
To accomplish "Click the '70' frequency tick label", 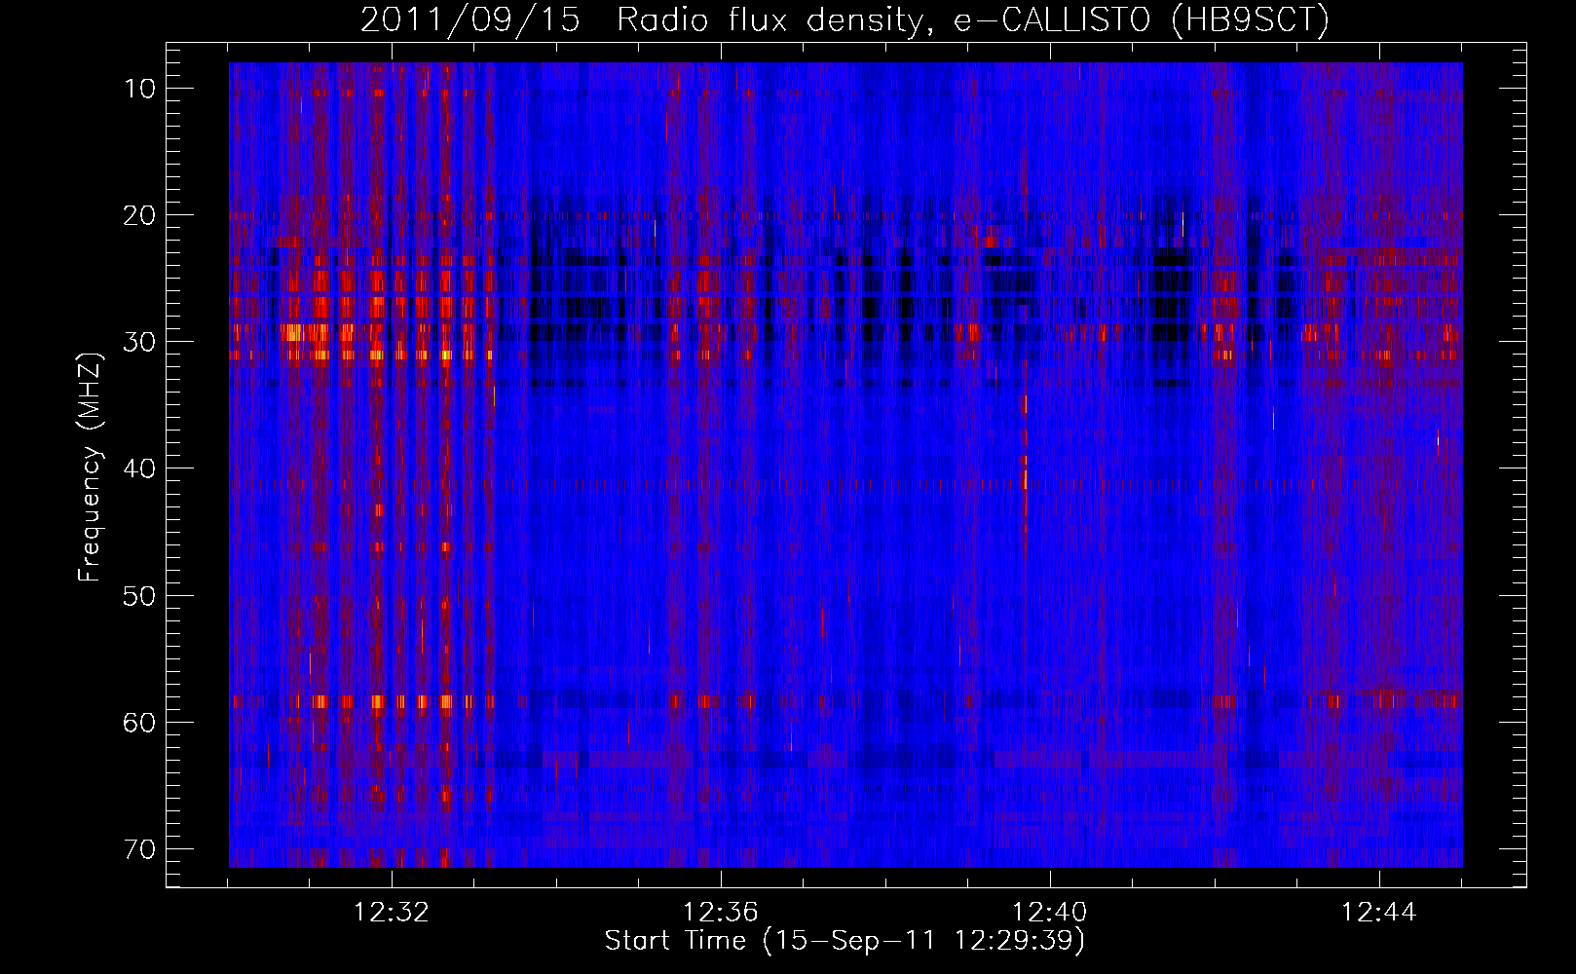I will (x=139, y=849).
